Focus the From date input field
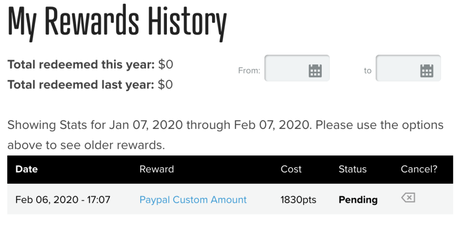Viewport: 462px width, 228px height. click(297, 68)
